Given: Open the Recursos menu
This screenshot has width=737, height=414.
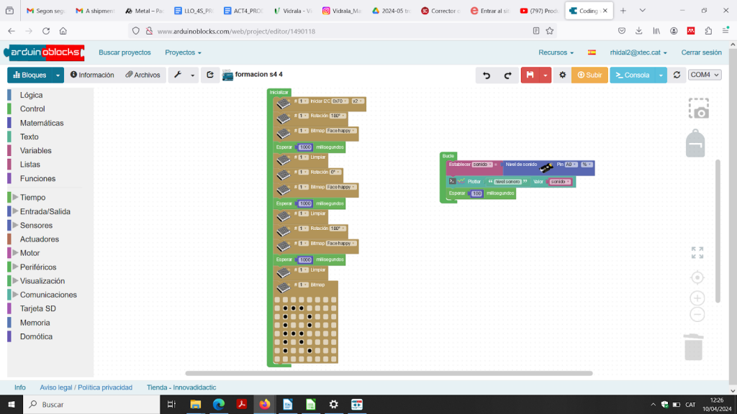Looking at the screenshot, I should point(556,52).
